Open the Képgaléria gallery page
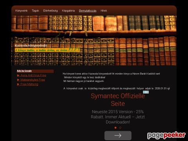The height and width of the screenshot is (141, 188). (69, 11)
